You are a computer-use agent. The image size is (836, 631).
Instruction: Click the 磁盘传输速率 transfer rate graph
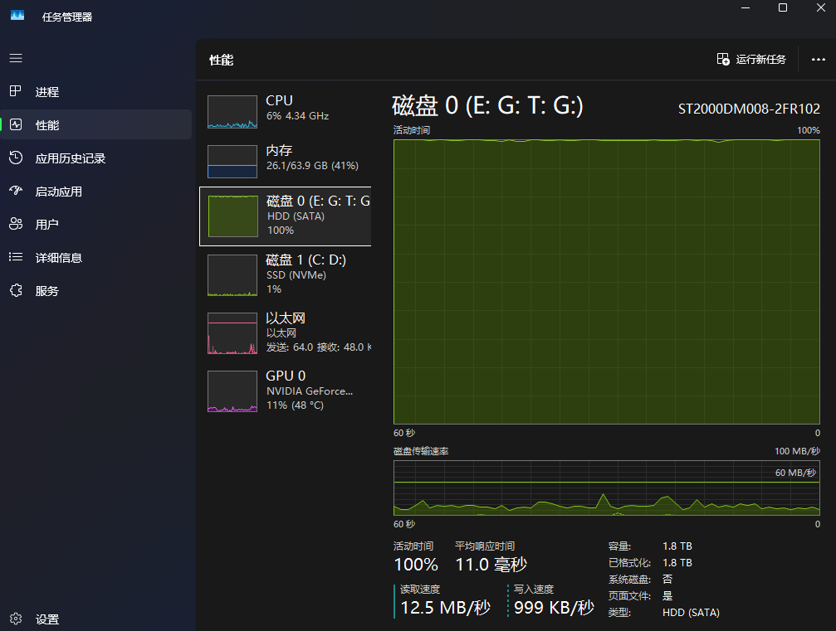[x=606, y=488]
